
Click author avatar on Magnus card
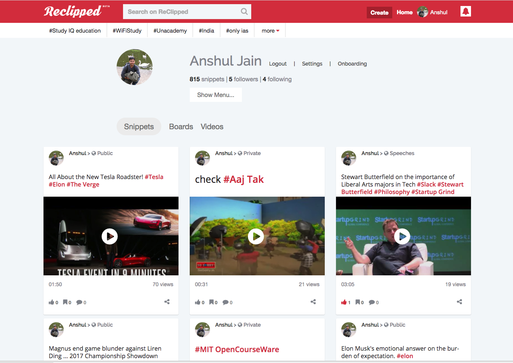(x=56, y=330)
